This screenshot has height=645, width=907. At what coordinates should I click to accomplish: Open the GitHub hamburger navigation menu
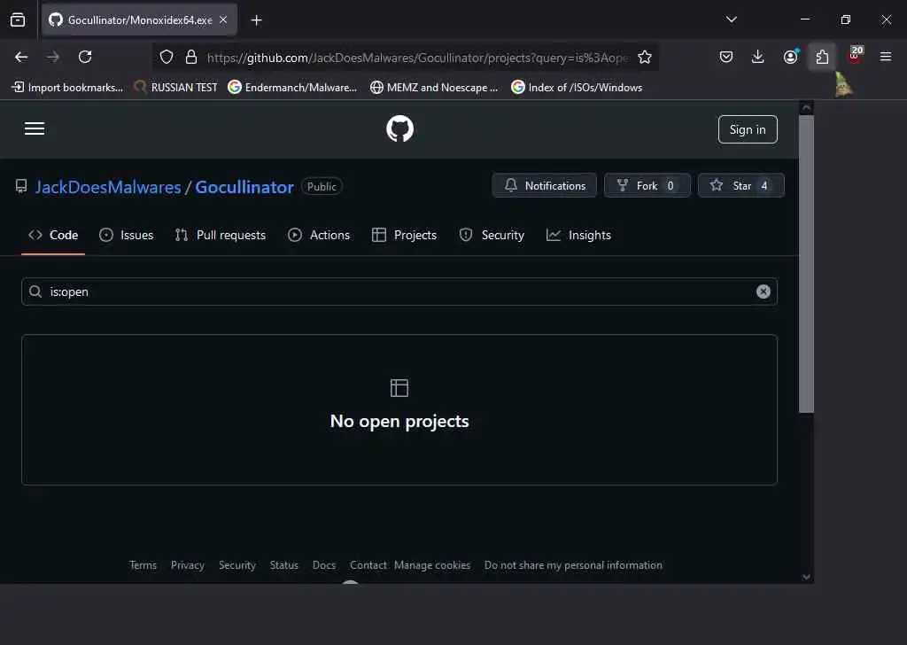35,128
